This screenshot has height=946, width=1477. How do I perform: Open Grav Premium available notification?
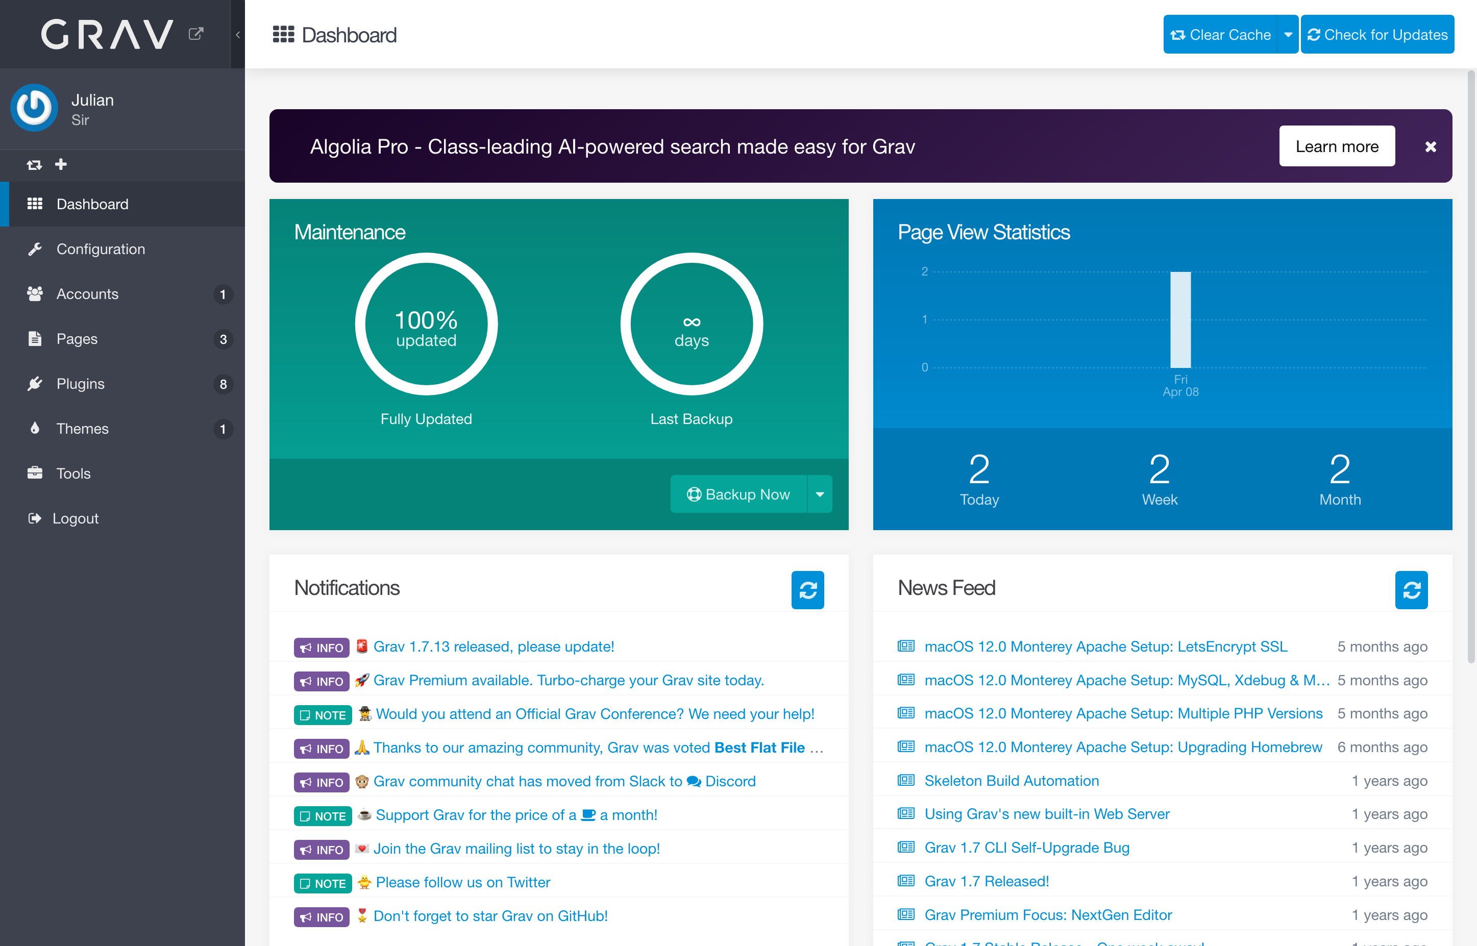pos(569,680)
